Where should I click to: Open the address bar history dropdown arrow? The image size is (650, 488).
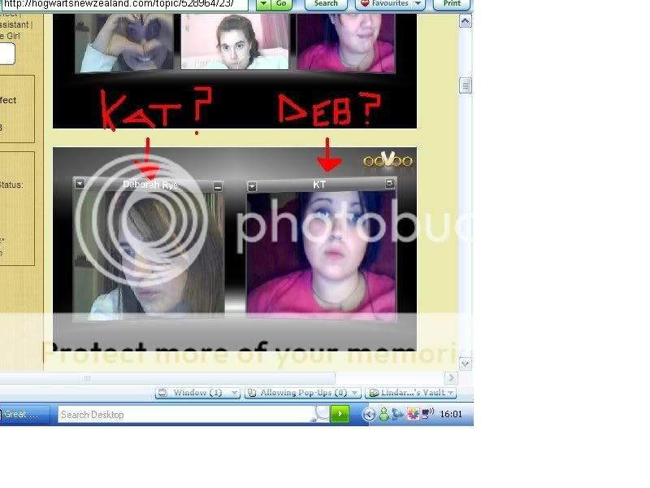(262, 4)
